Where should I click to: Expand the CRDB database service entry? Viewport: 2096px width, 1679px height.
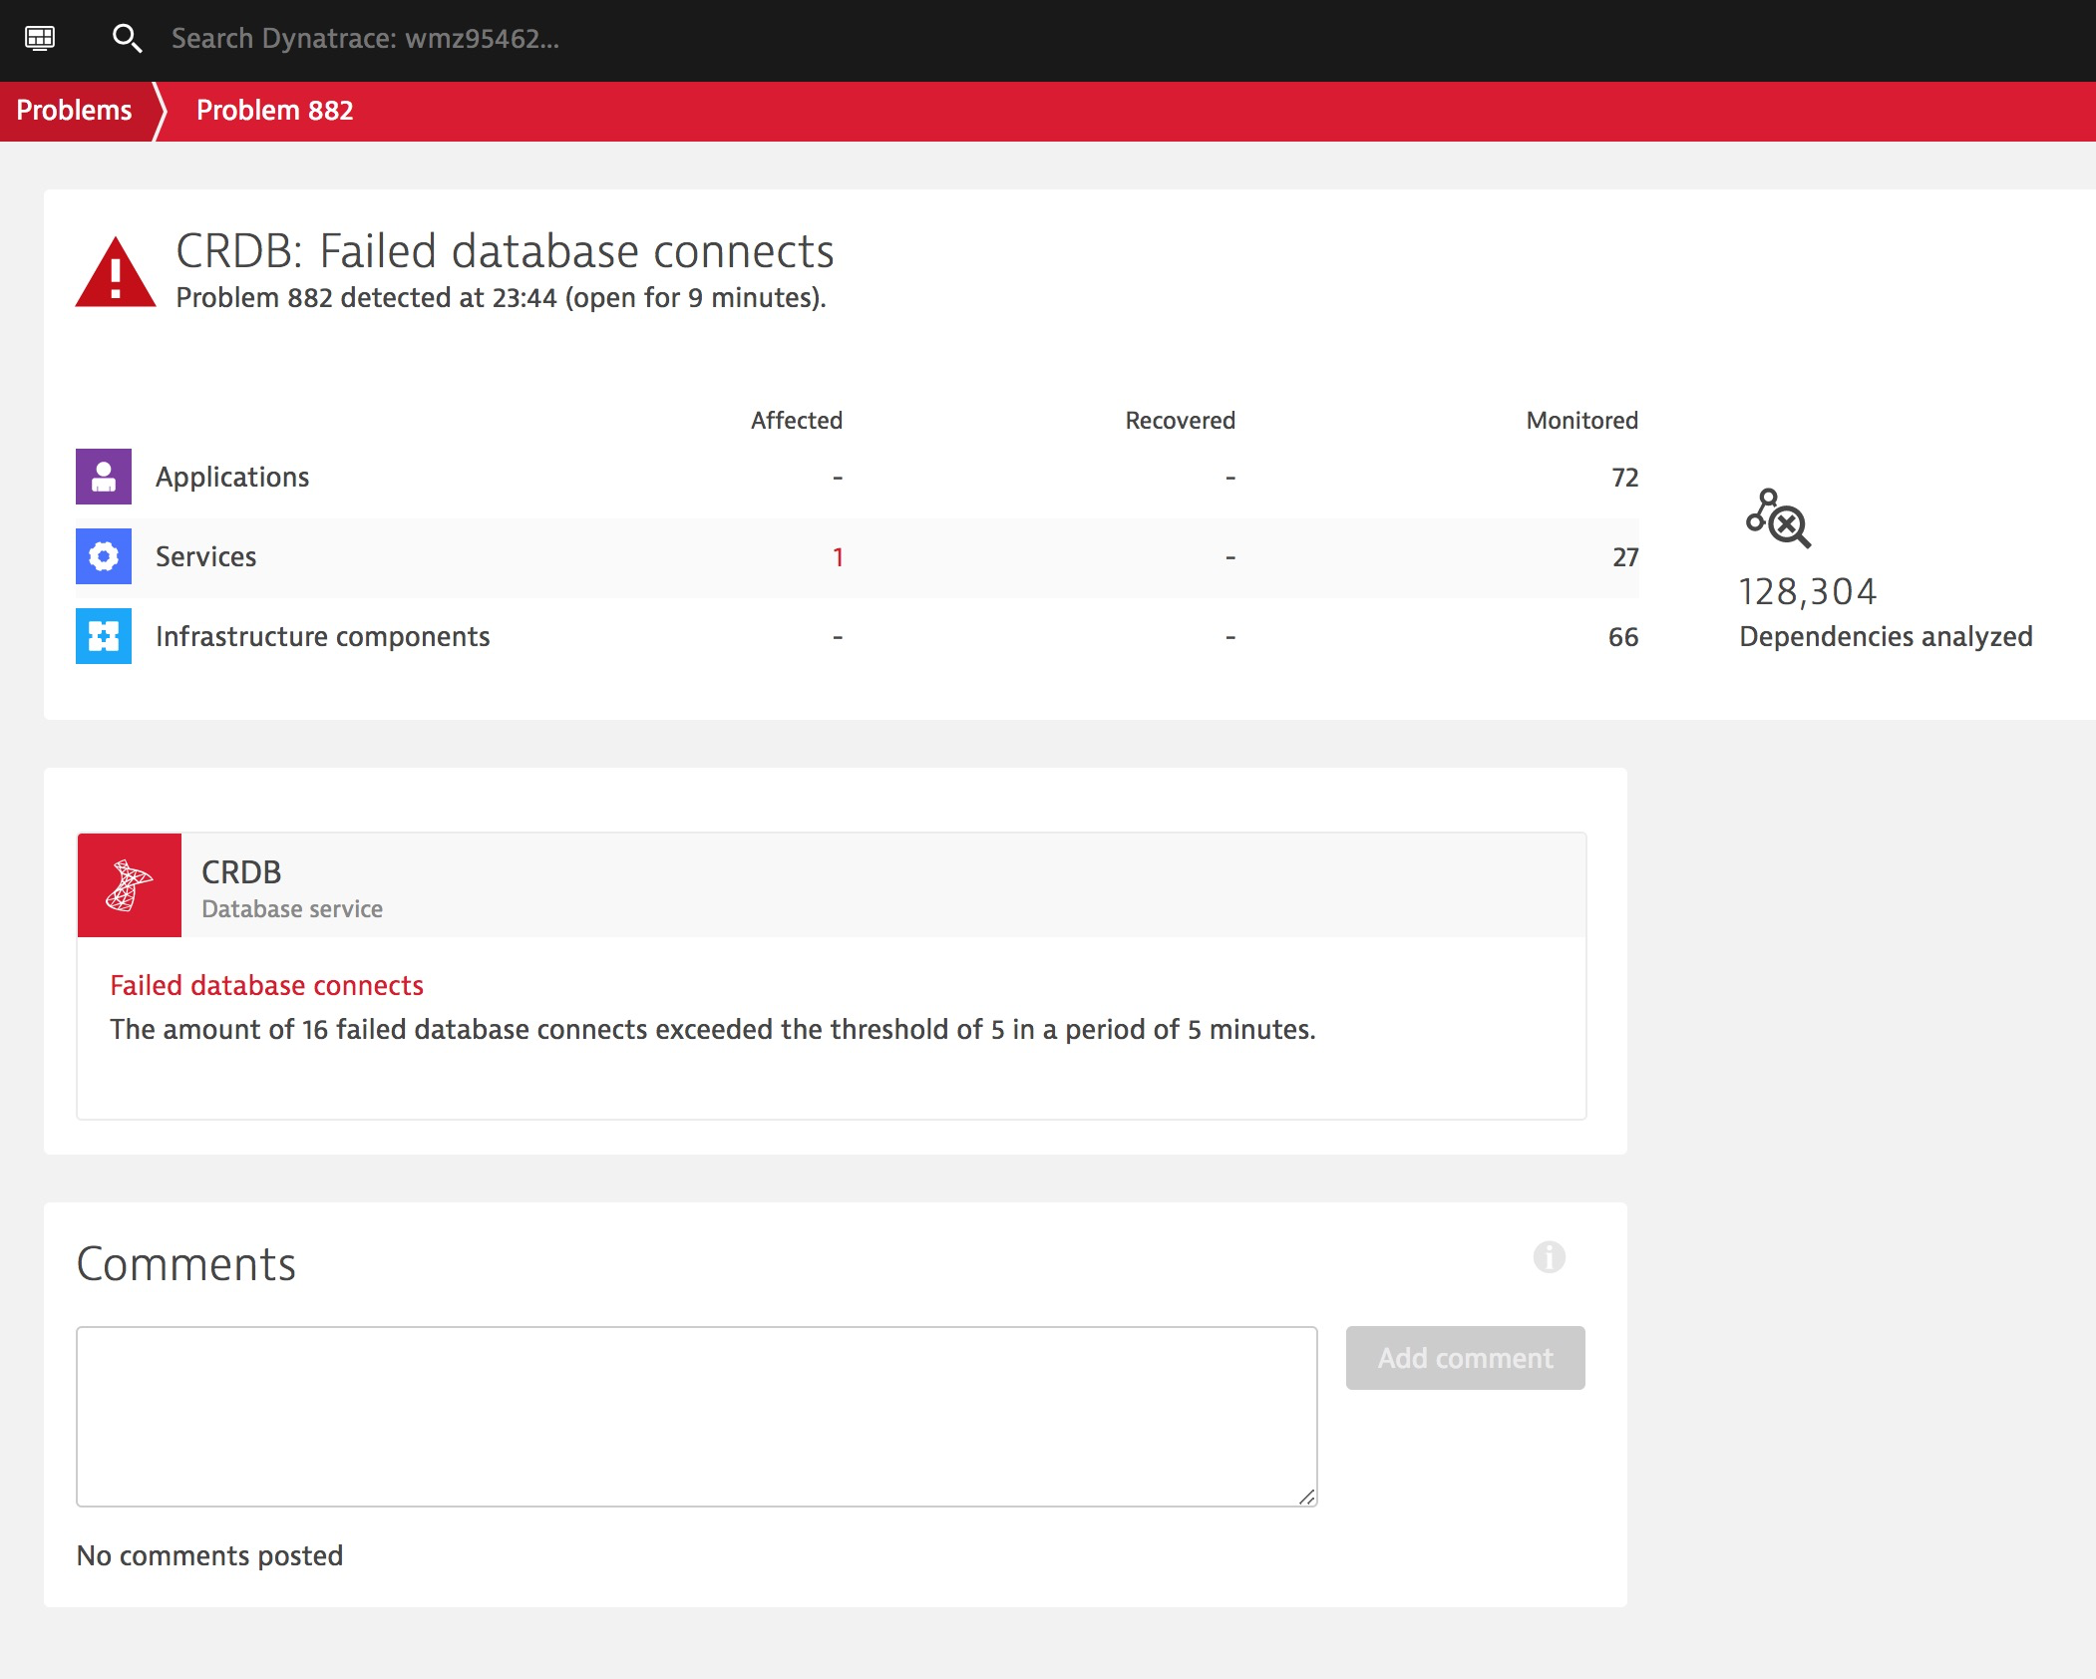point(832,884)
